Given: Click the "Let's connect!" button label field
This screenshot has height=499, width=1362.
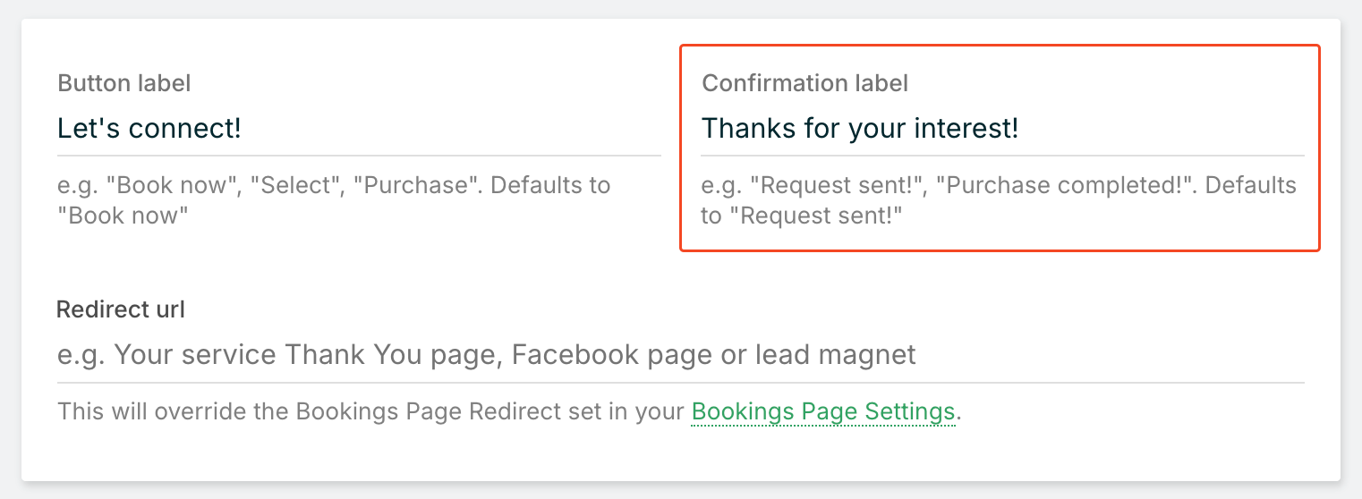Looking at the screenshot, I should tap(358, 129).
